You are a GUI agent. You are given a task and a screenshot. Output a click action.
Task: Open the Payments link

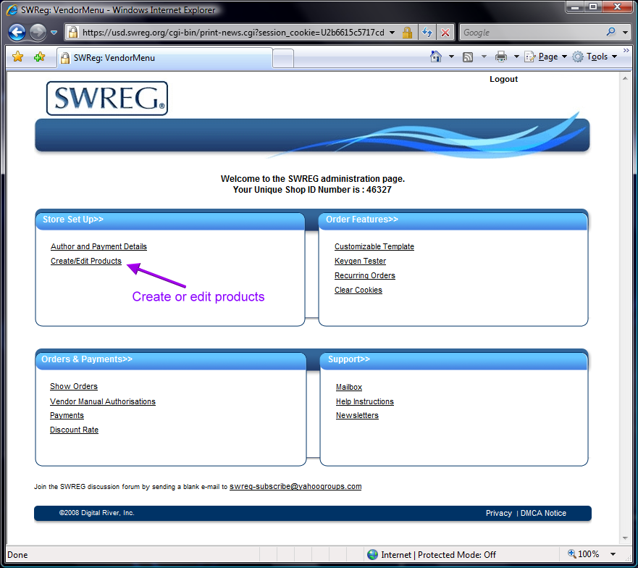67,415
